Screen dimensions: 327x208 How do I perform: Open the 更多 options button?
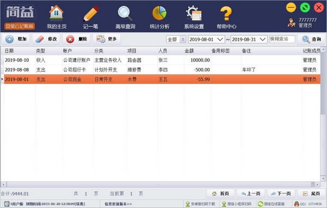[x=107, y=39]
